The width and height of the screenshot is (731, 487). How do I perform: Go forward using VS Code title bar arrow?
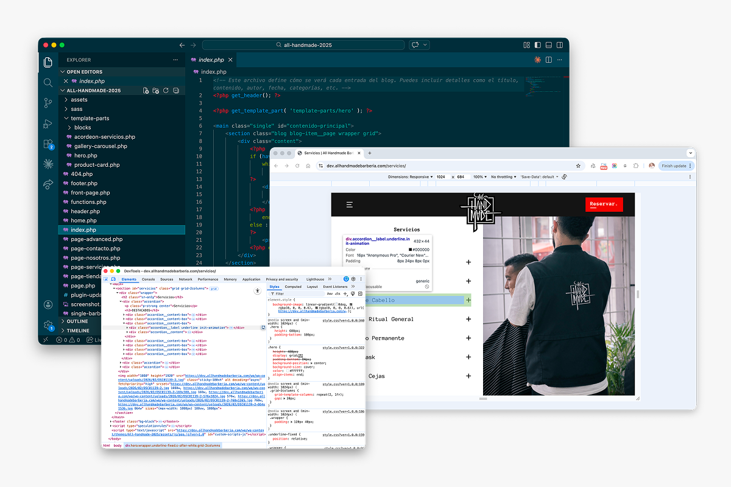tap(194, 45)
